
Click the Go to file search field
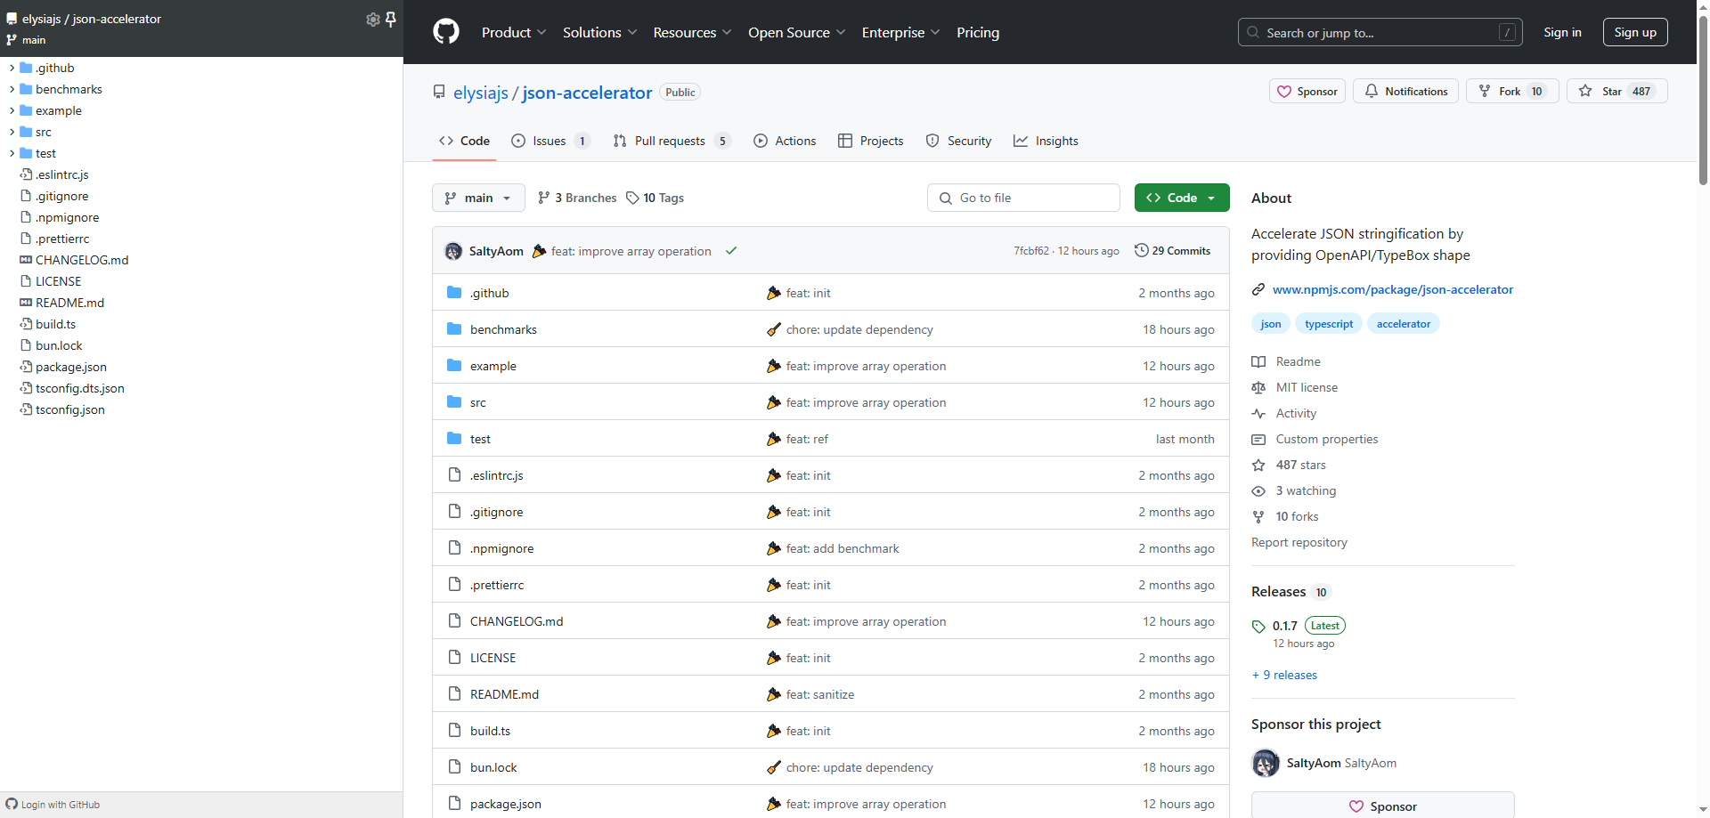1023,198
